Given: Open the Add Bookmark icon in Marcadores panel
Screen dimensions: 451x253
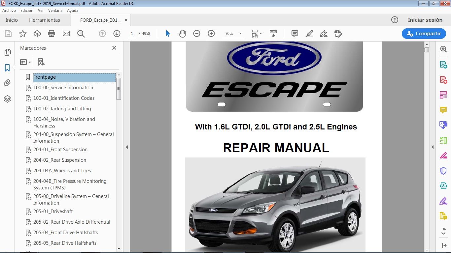Looking at the screenshot, I should 41,62.
